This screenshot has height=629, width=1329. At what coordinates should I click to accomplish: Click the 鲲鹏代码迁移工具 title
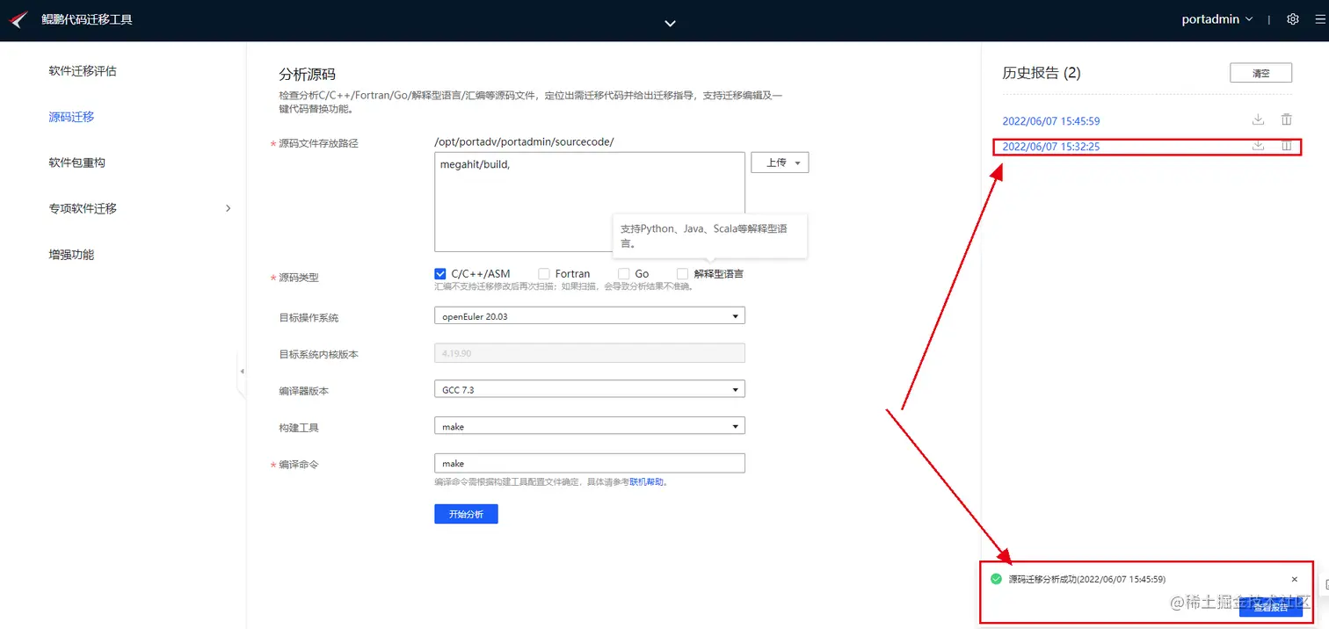(87, 19)
